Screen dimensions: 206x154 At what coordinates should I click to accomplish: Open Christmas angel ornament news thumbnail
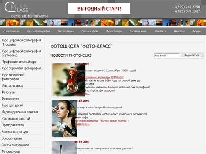69,80
